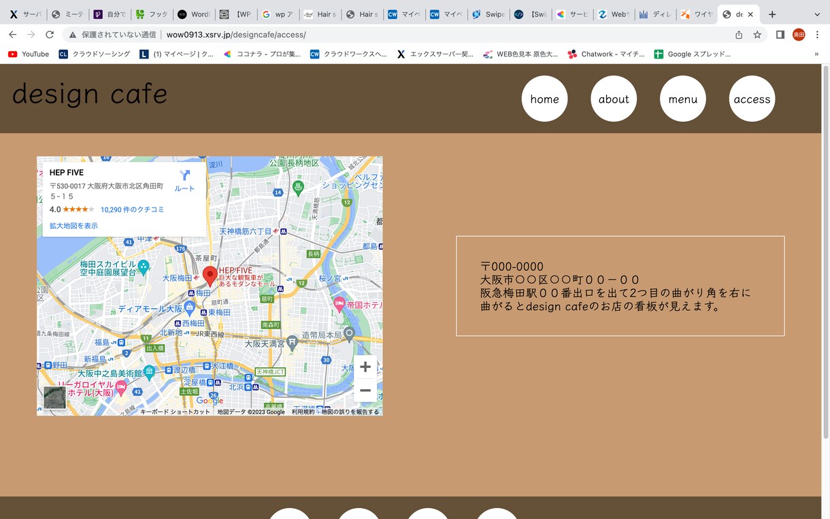830x519 pixels.
Task: Click the リーガロイヤルホテル hotel marker
Action: (121, 388)
